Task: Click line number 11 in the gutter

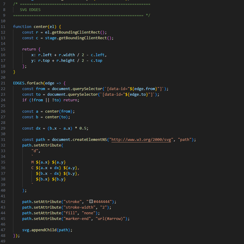Action: click(4, 26)
